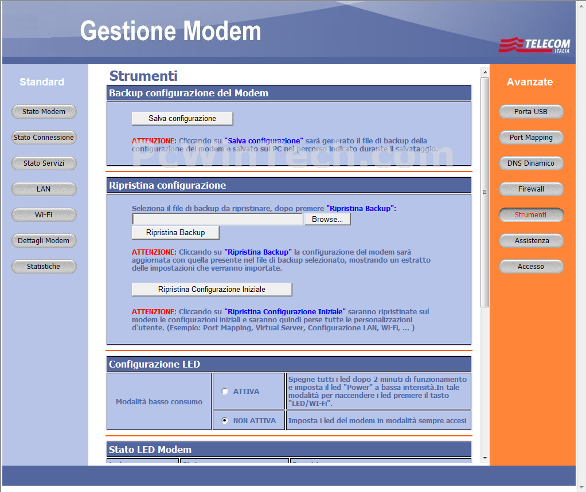Open the Statistiche page
The image size is (586, 492).
(x=44, y=267)
